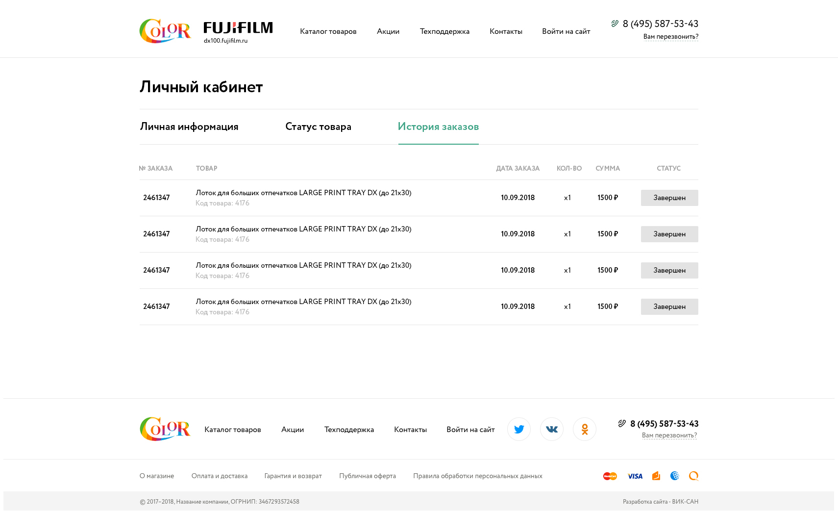This screenshot has width=838, height=511.
Task: Click the header Вам перезвонить? callback link
Action: [670, 37]
